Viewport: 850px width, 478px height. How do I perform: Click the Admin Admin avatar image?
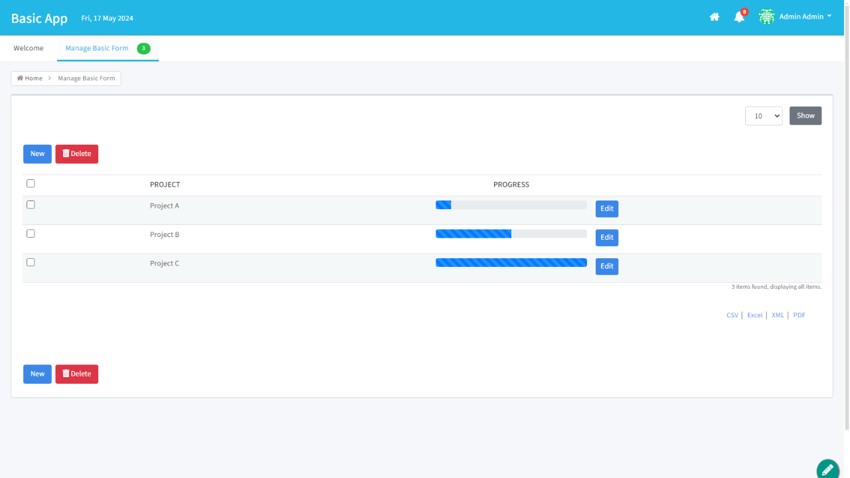click(767, 17)
